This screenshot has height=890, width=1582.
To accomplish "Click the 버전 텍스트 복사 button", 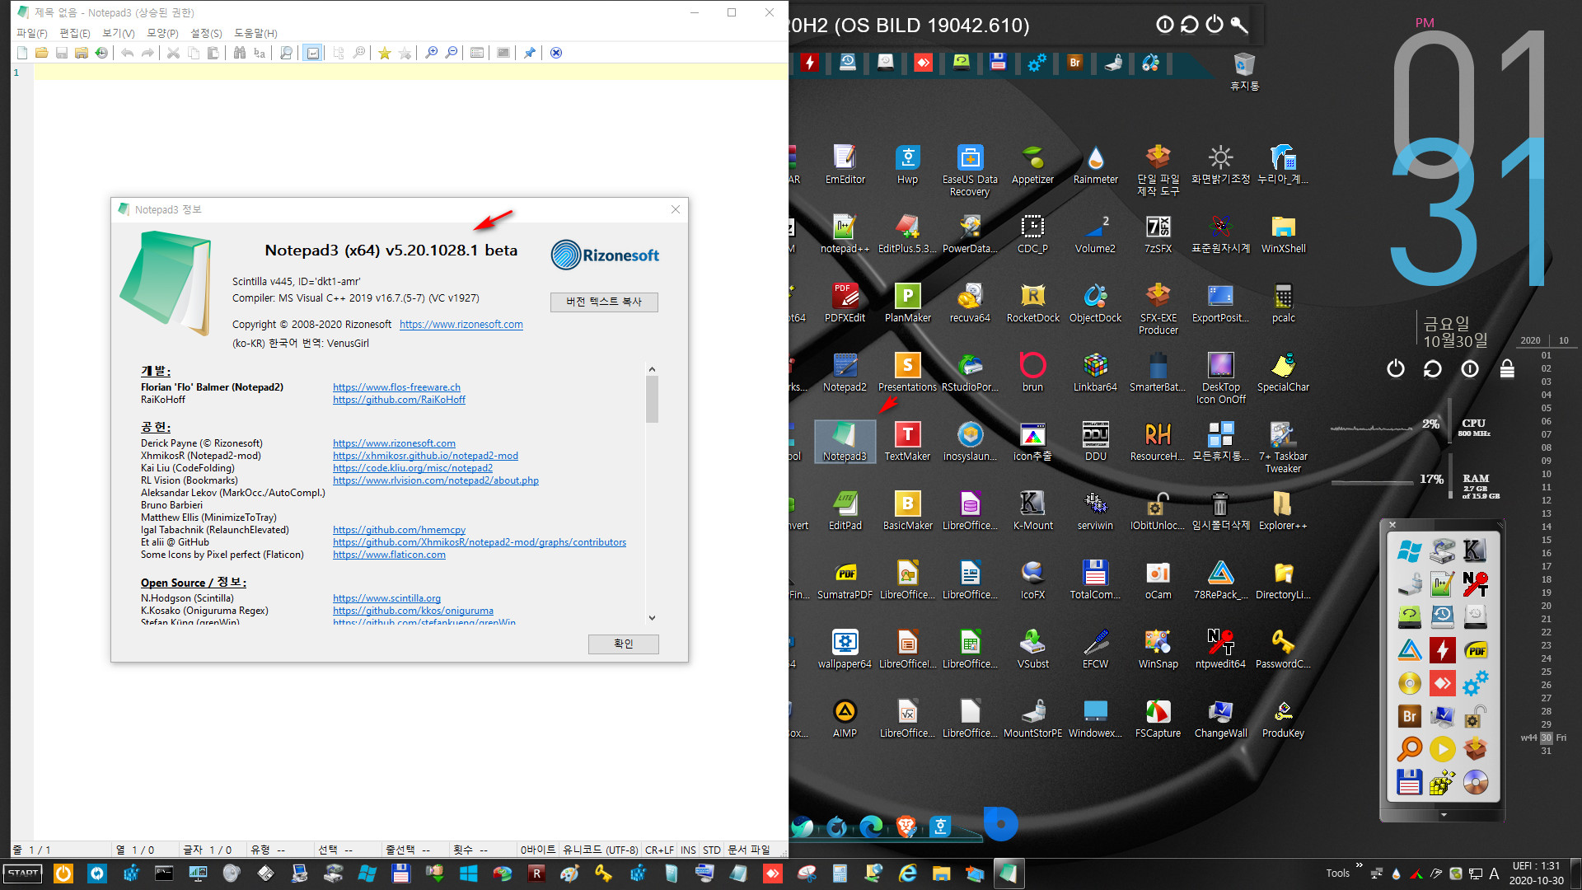I will tap(604, 302).
